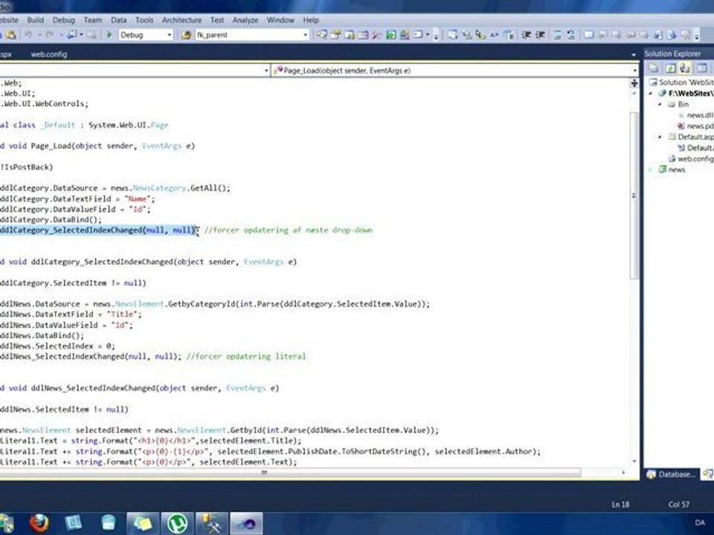The image size is (714, 535).
Task: Expand the news project node
Action: click(652, 169)
